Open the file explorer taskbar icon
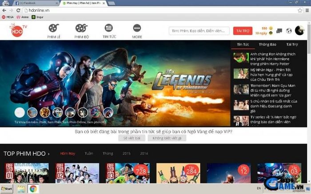Image resolution: width=311 pixels, height=194 pixels. tap(21, 189)
